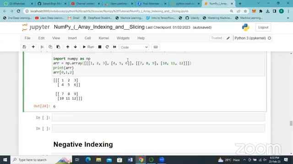Move selected cell up arrow
This screenshot has width=293, height=164.
pos(68,47)
